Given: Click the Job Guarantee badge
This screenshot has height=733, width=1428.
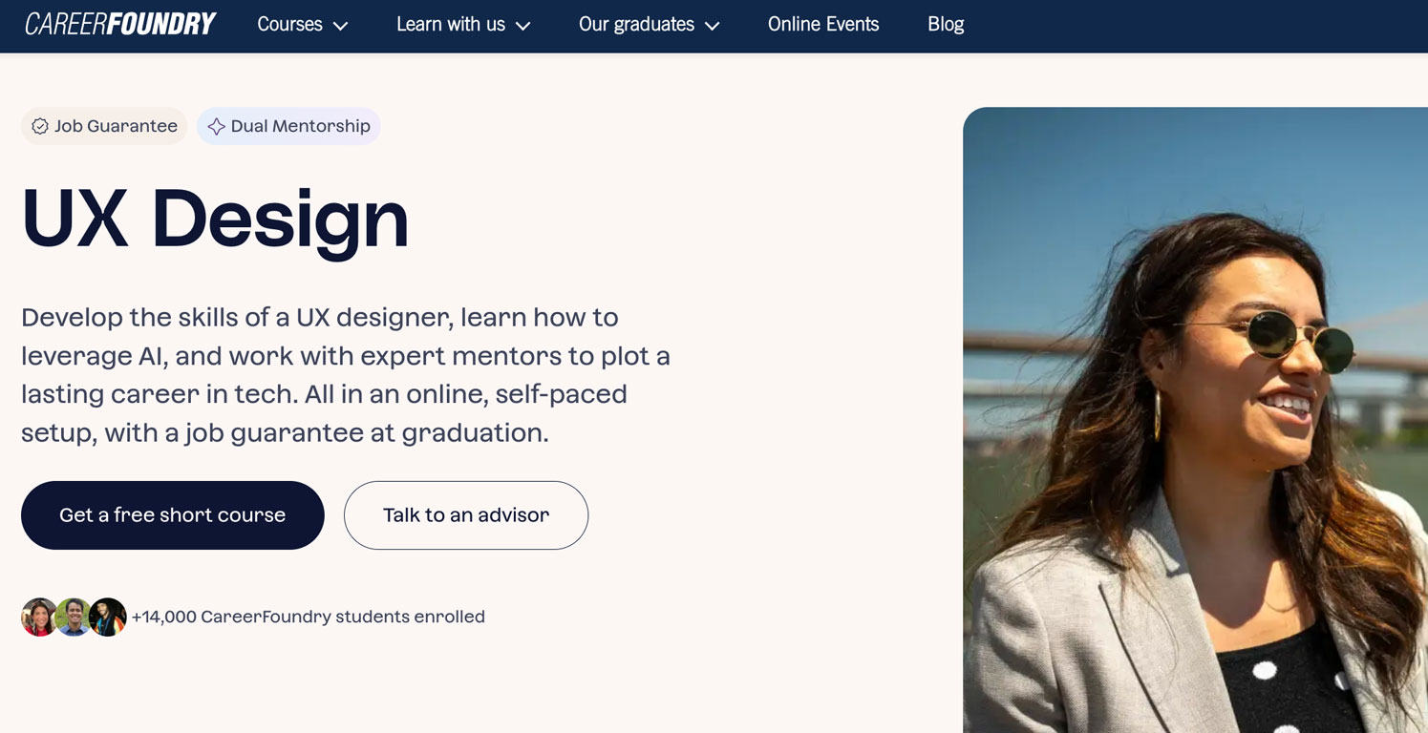Looking at the screenshot, I should point(103,125).
